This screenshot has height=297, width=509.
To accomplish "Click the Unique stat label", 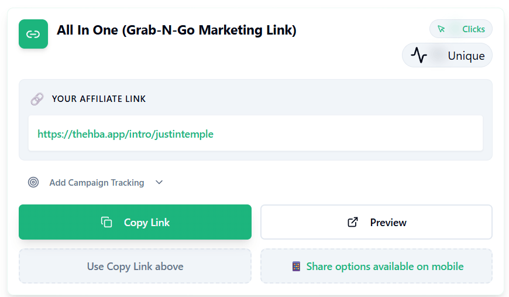I will pyautogui.click(x=466, y=56).
